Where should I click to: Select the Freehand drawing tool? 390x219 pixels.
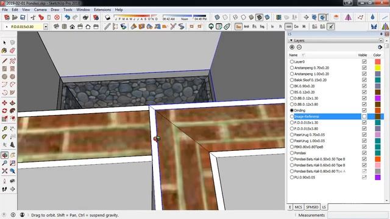pos(12,61)
